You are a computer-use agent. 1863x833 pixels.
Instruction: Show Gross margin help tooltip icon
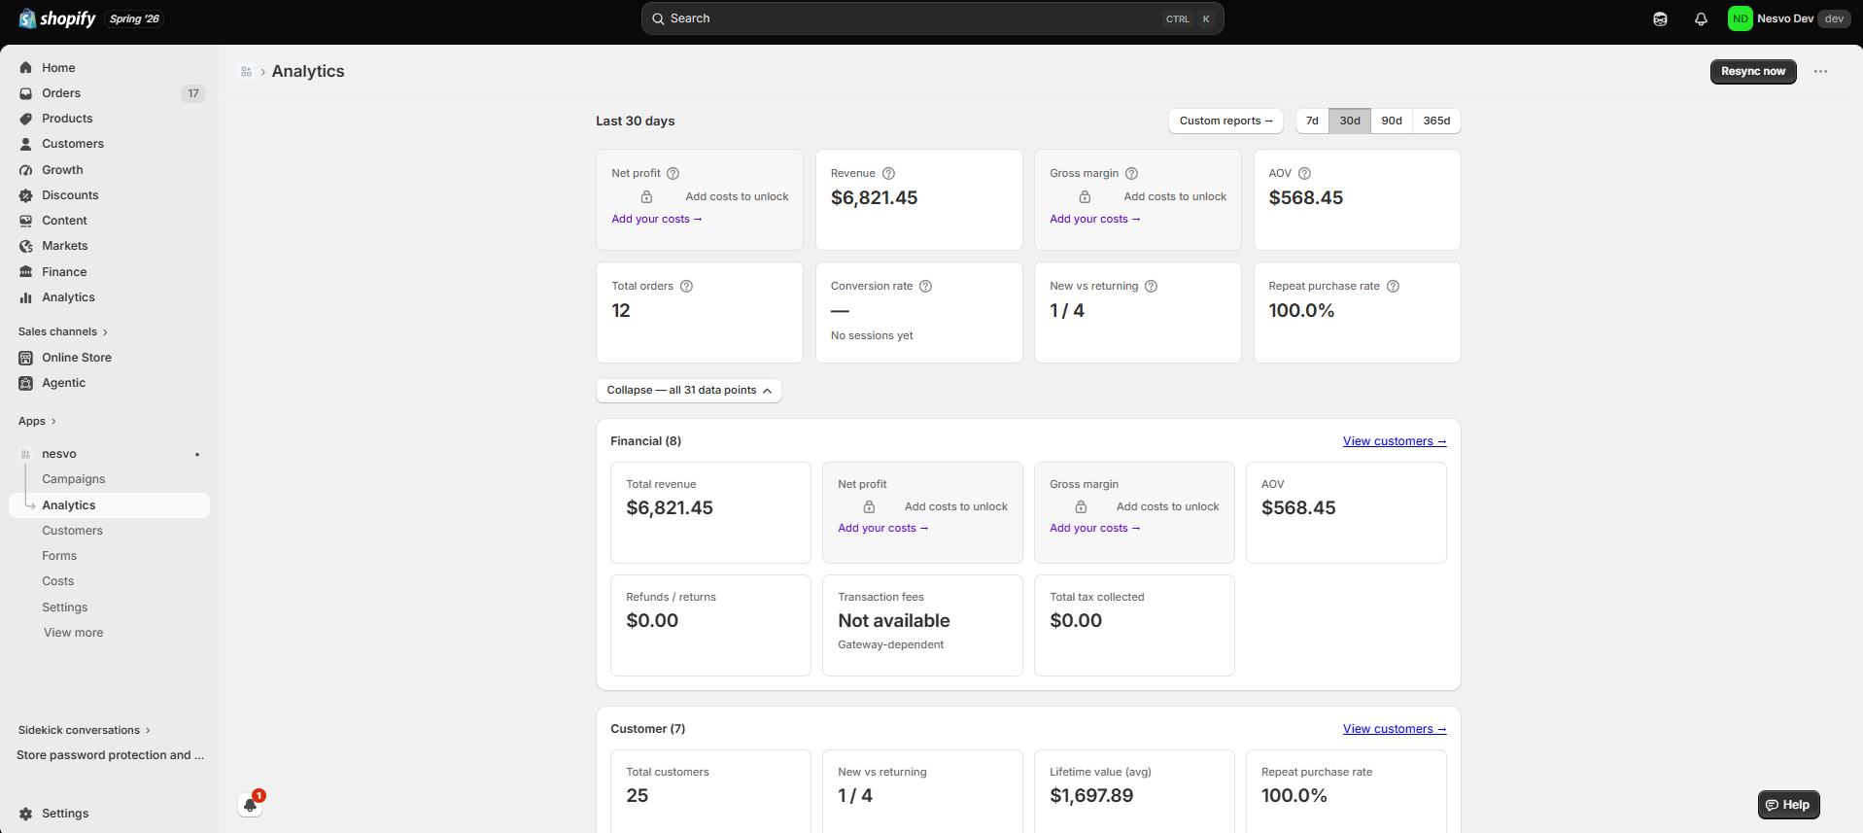[1131, 173]
